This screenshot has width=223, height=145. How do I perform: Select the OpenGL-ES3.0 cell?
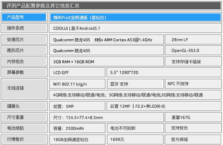tap(193, 51)
